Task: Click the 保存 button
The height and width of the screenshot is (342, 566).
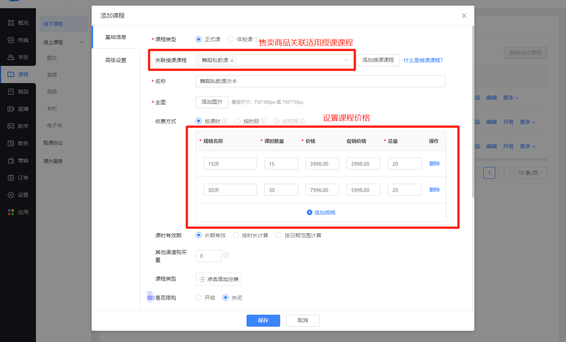Action: click(x=263, y=321)
